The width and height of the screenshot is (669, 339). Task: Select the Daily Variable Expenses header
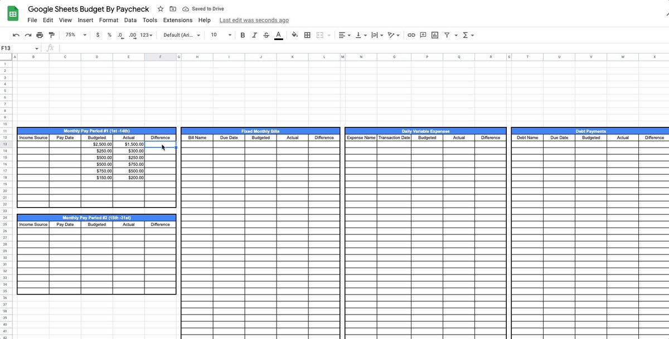[426, 131]
